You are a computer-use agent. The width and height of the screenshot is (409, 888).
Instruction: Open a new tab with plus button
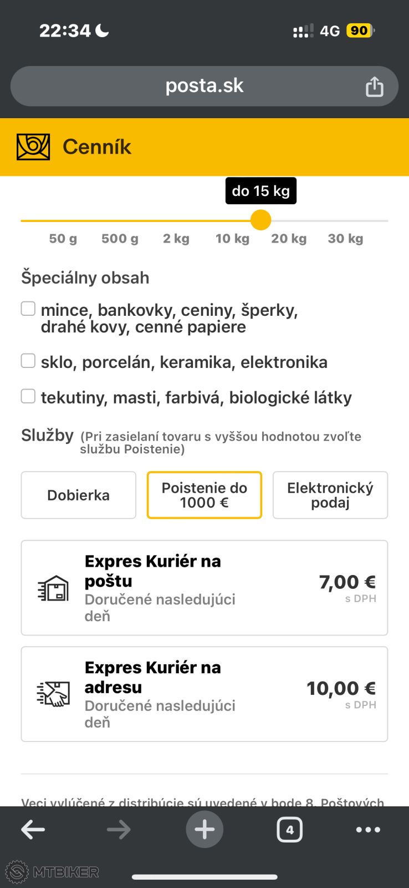(x=204, y=830)
